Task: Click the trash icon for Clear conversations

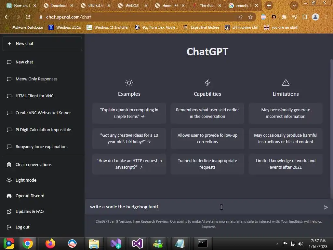Action: (x=9, y=165)
